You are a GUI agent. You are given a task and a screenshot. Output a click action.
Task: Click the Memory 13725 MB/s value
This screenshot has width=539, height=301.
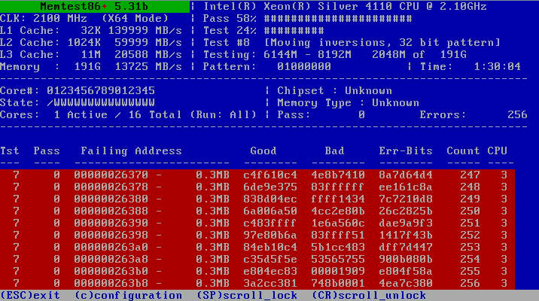[x=148, y=66]
